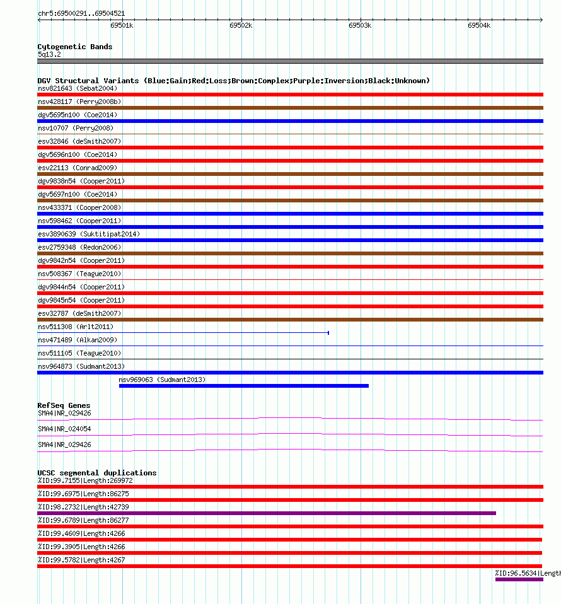Viewport: 561px width, 604px height.
Task: Open variant dgv5695n100 (Coe2014)
Action: pos(291,121)
